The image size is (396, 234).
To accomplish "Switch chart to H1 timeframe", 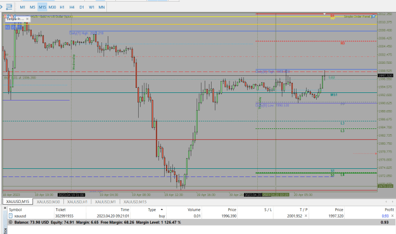I will (x=62, y=8).
